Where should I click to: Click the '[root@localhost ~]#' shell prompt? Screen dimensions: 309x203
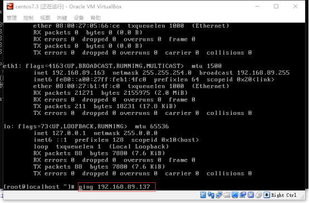(39, 187)
